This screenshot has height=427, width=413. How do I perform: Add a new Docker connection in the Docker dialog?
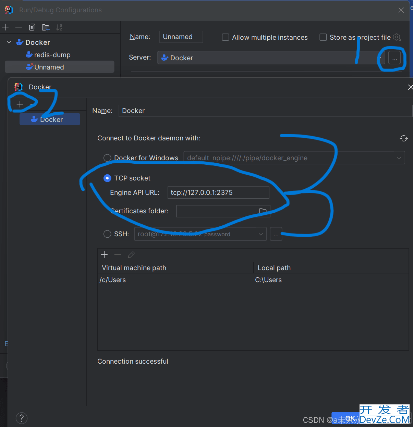(20, 104)
